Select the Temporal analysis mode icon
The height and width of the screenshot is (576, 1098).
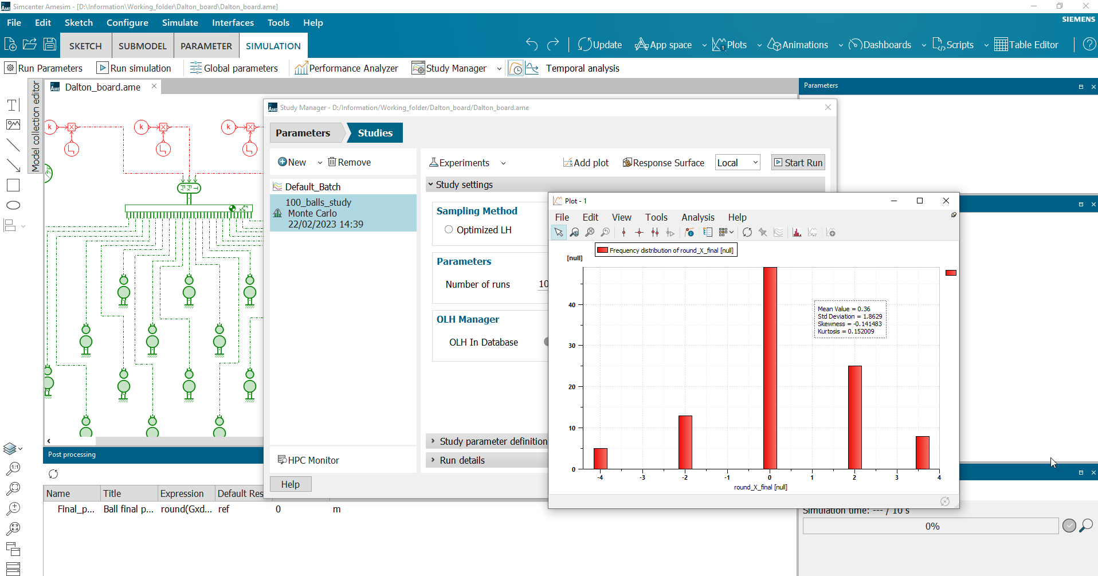point(516,68)
